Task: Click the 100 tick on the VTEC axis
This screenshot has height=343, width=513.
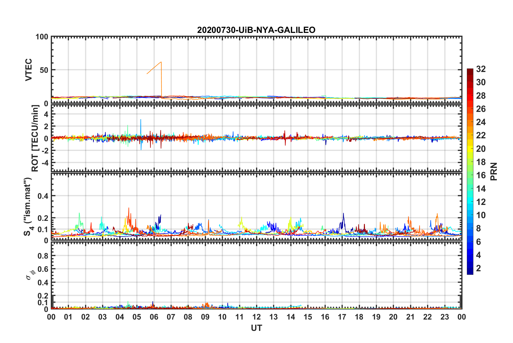Action: coord(42,37)
